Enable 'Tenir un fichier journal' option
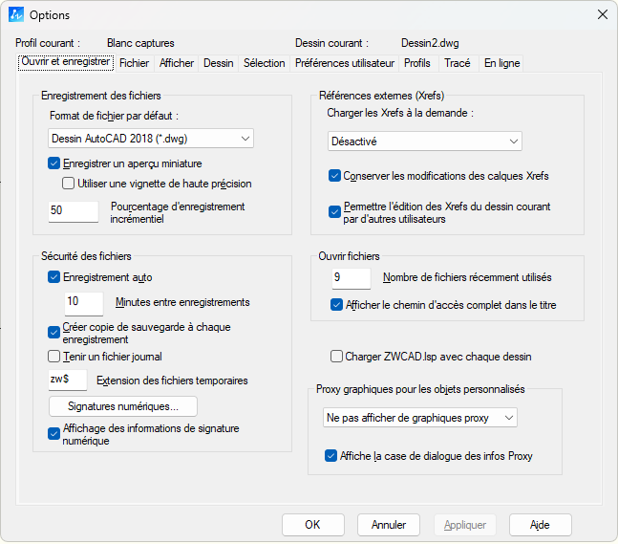 coord(54,357)
